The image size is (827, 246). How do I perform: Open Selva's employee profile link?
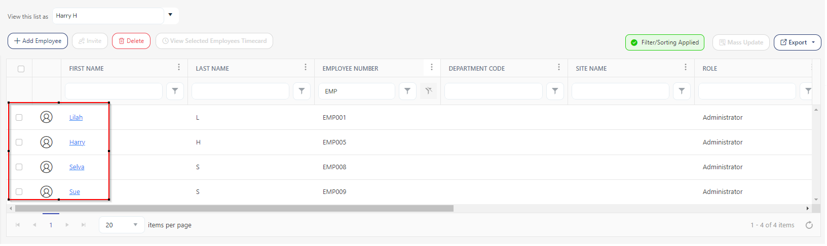[x=77, y=167]
